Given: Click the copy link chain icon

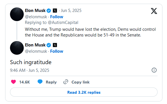Looking at the screenshot, I should (x=66, y=82).
